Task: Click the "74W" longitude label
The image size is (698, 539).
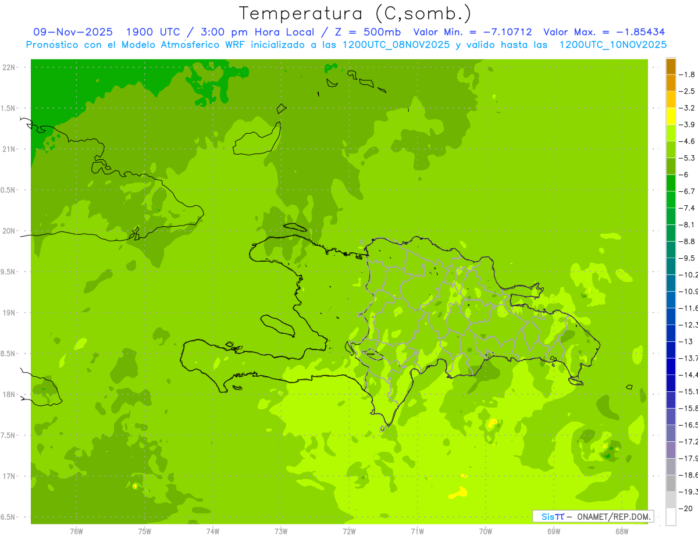Action: [x=212, y=531]
